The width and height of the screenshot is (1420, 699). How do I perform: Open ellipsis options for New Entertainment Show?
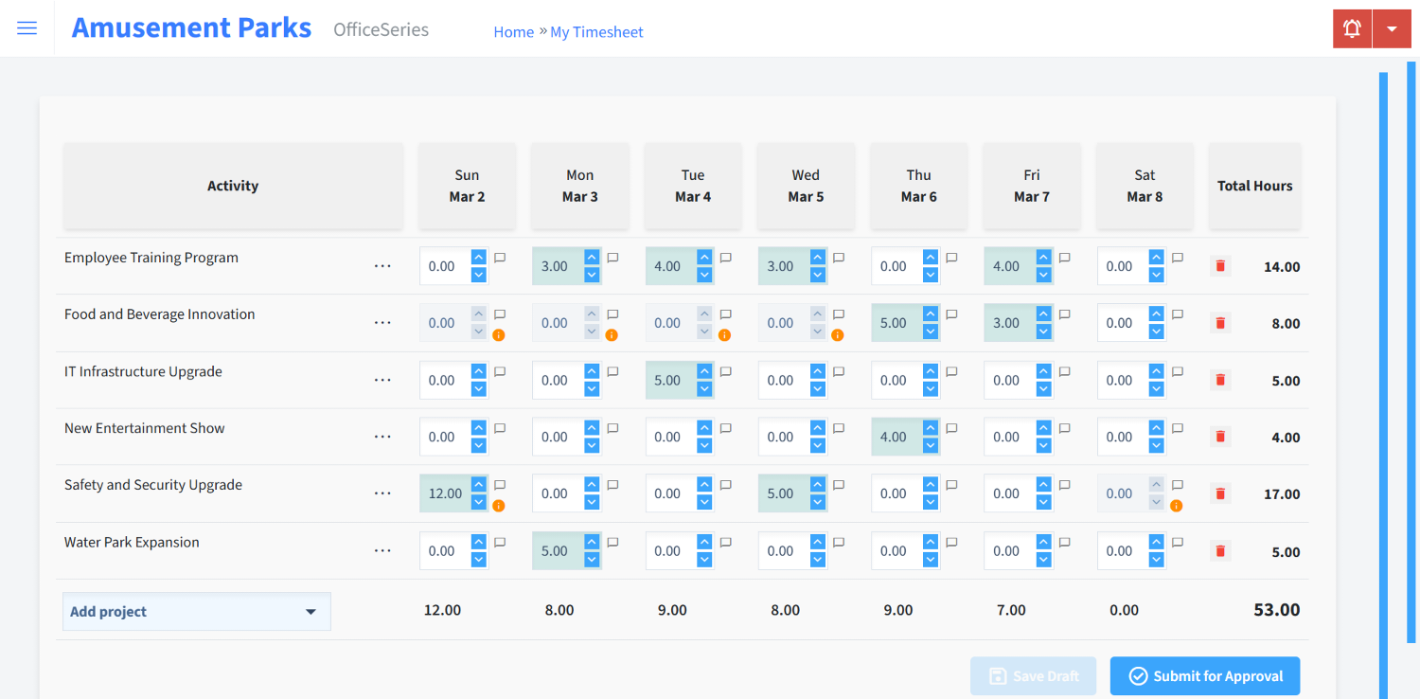(382, 437)
